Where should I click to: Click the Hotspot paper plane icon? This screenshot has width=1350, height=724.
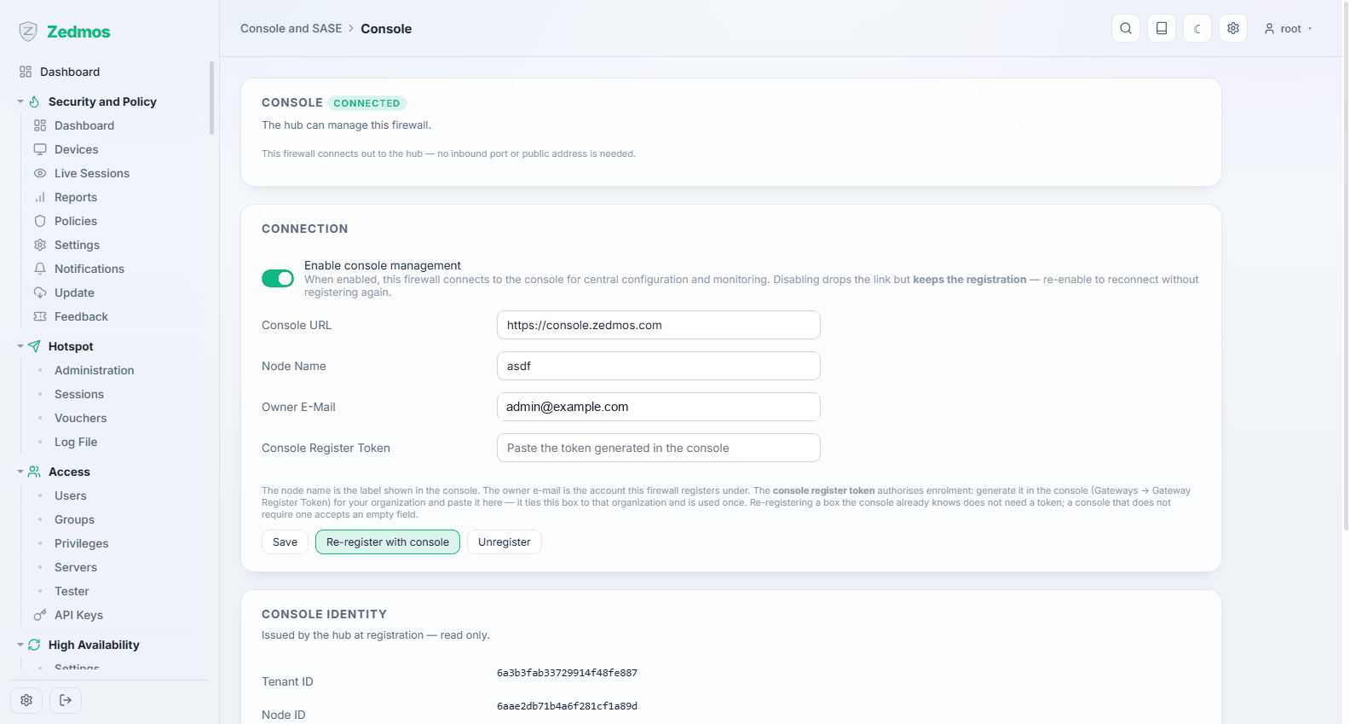34,346
